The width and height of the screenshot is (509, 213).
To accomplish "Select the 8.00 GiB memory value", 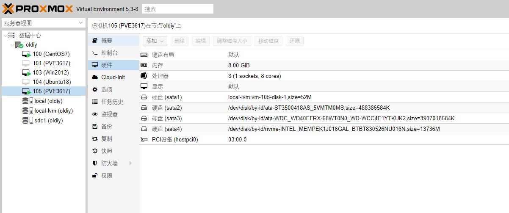I will pyautogui.click(x=239, y=66).
